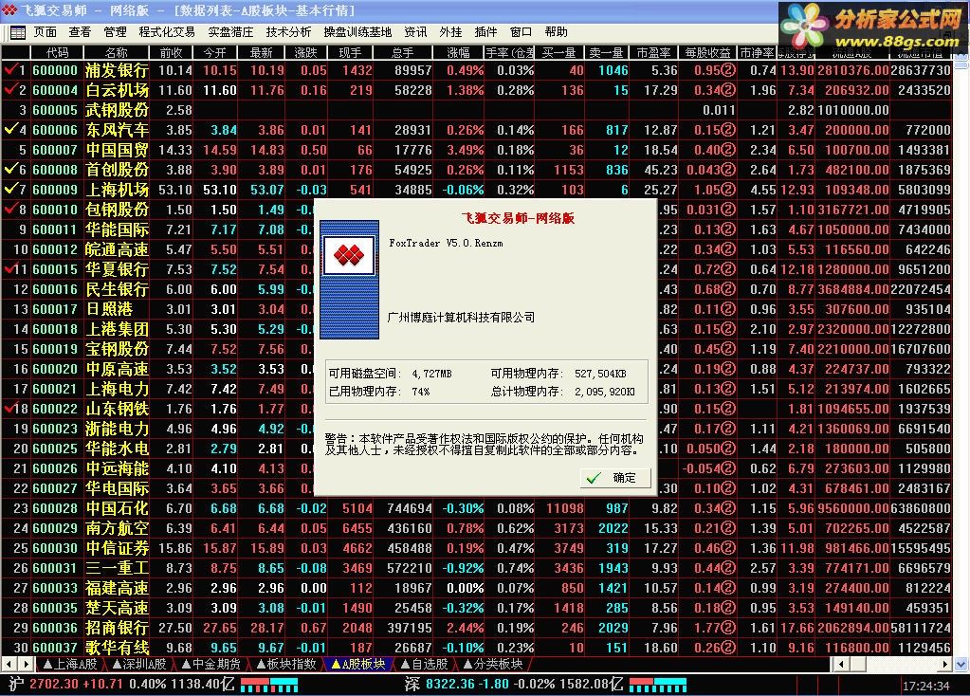Open the 实盘猎庄 menu
Screen dimensions: 970x696
(x=230, y=32)
